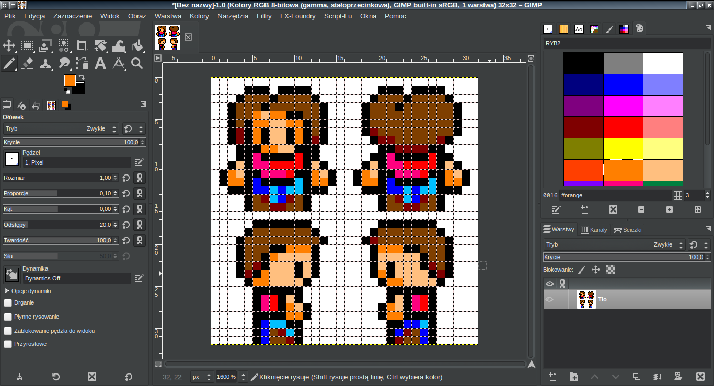This screenshot has height=386, width=714.
Task: Click the #orange color name field
Action: (615, 195)
